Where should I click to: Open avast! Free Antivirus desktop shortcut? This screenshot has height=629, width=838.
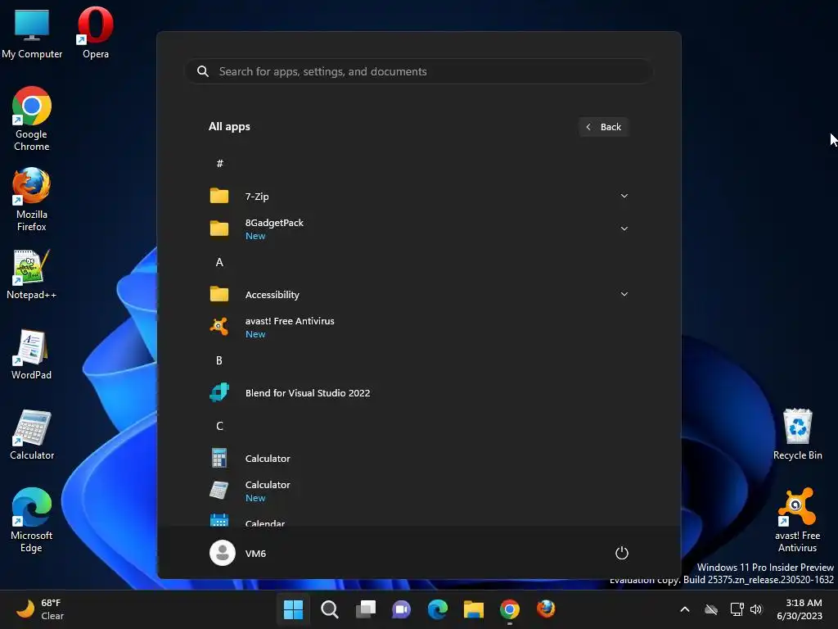click(797, 520)
